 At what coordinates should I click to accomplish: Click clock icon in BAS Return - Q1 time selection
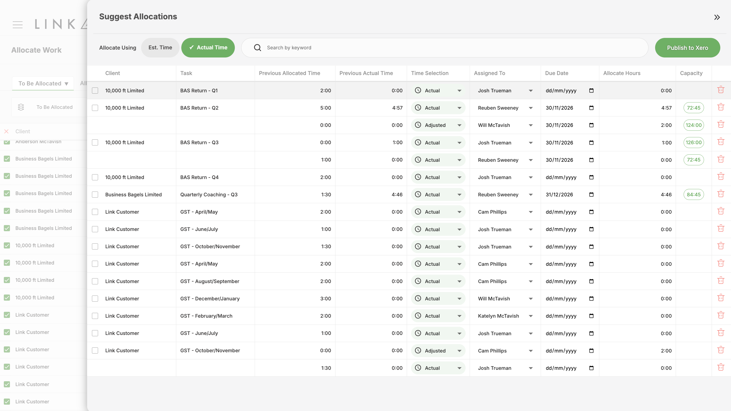point(418,90)
